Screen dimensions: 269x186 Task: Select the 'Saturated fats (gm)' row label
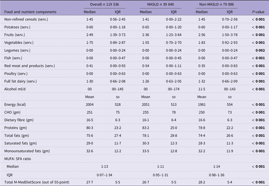[20, 143]
